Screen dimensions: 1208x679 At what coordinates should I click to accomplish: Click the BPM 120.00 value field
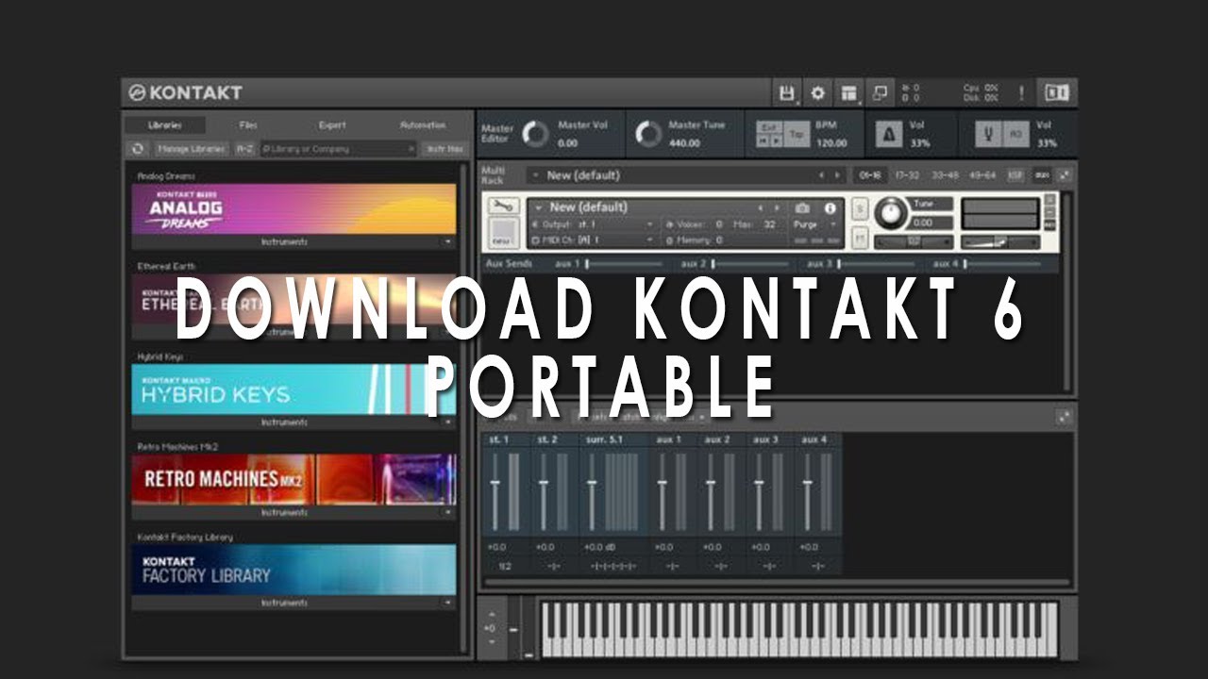coord(831,143)
